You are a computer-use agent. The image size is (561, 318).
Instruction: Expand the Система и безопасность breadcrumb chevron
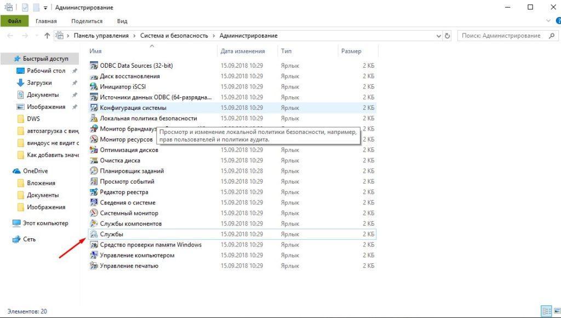(x=214, y=36)
